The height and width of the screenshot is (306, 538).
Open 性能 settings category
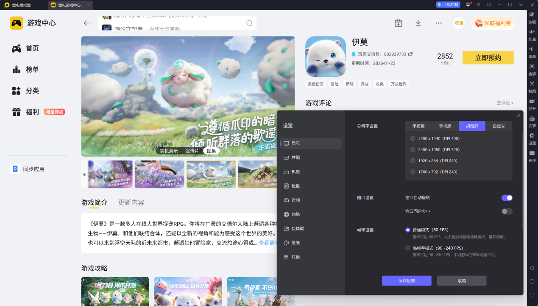tap(311, 157)
